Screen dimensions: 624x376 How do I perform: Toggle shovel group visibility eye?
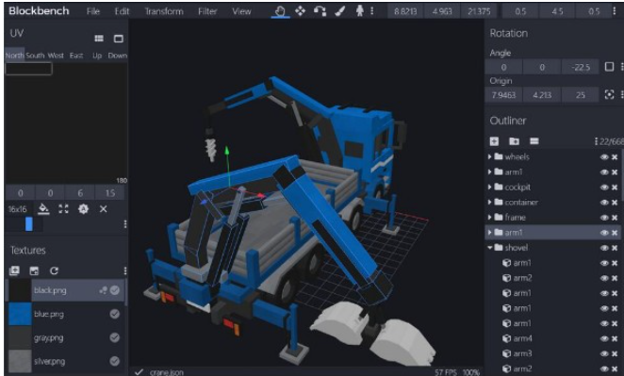[x=604, y=248]
